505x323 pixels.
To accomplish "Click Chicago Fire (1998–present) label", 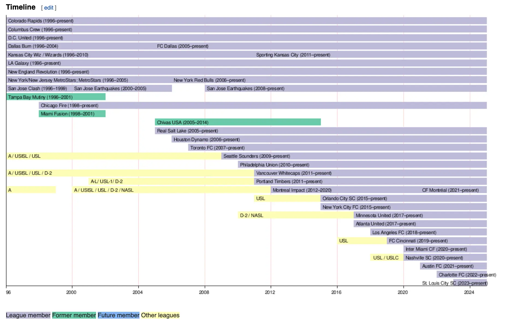I will tap(70, 105).
